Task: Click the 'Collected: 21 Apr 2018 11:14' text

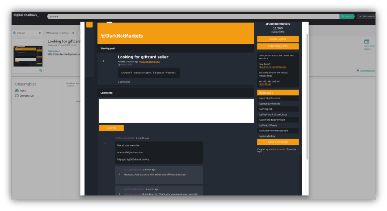Action: 62,45
